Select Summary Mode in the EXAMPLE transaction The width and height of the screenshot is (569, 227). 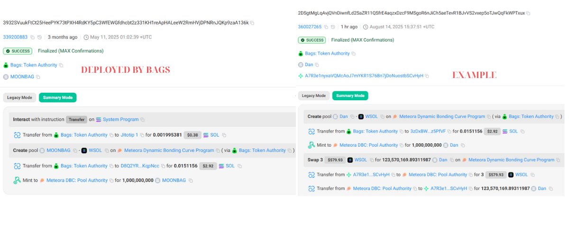click(350, 96)
